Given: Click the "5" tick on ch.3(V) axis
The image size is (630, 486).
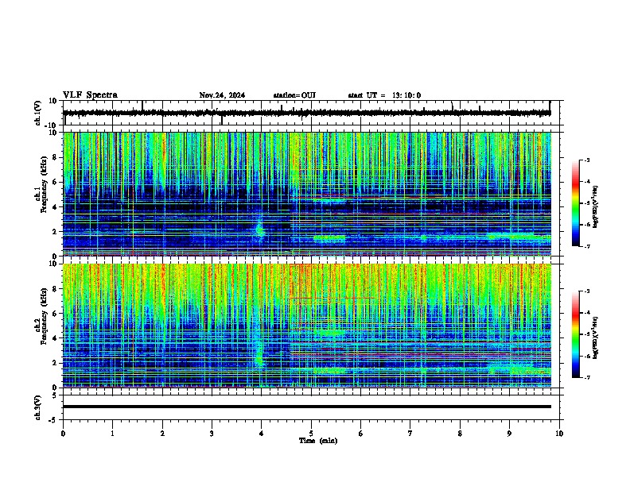Looking at the screenshot, I should click(56, 395).
